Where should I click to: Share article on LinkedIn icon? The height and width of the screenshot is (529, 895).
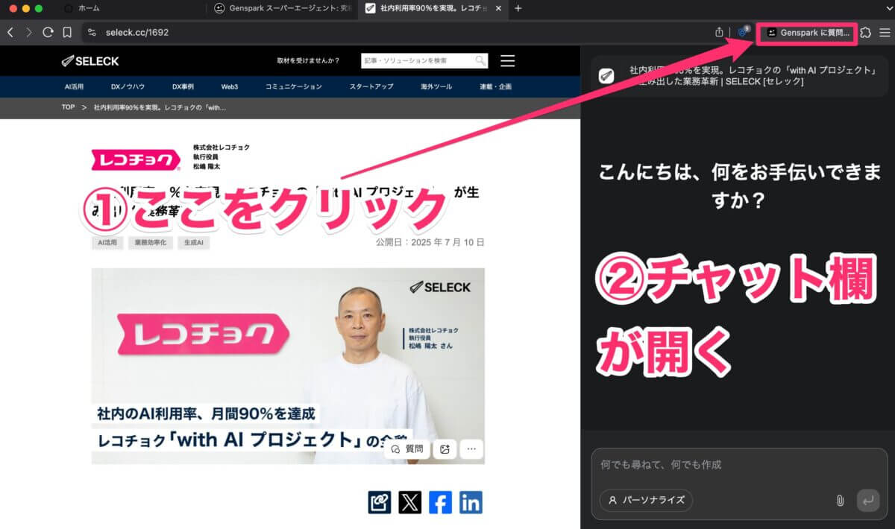point(471,502)
